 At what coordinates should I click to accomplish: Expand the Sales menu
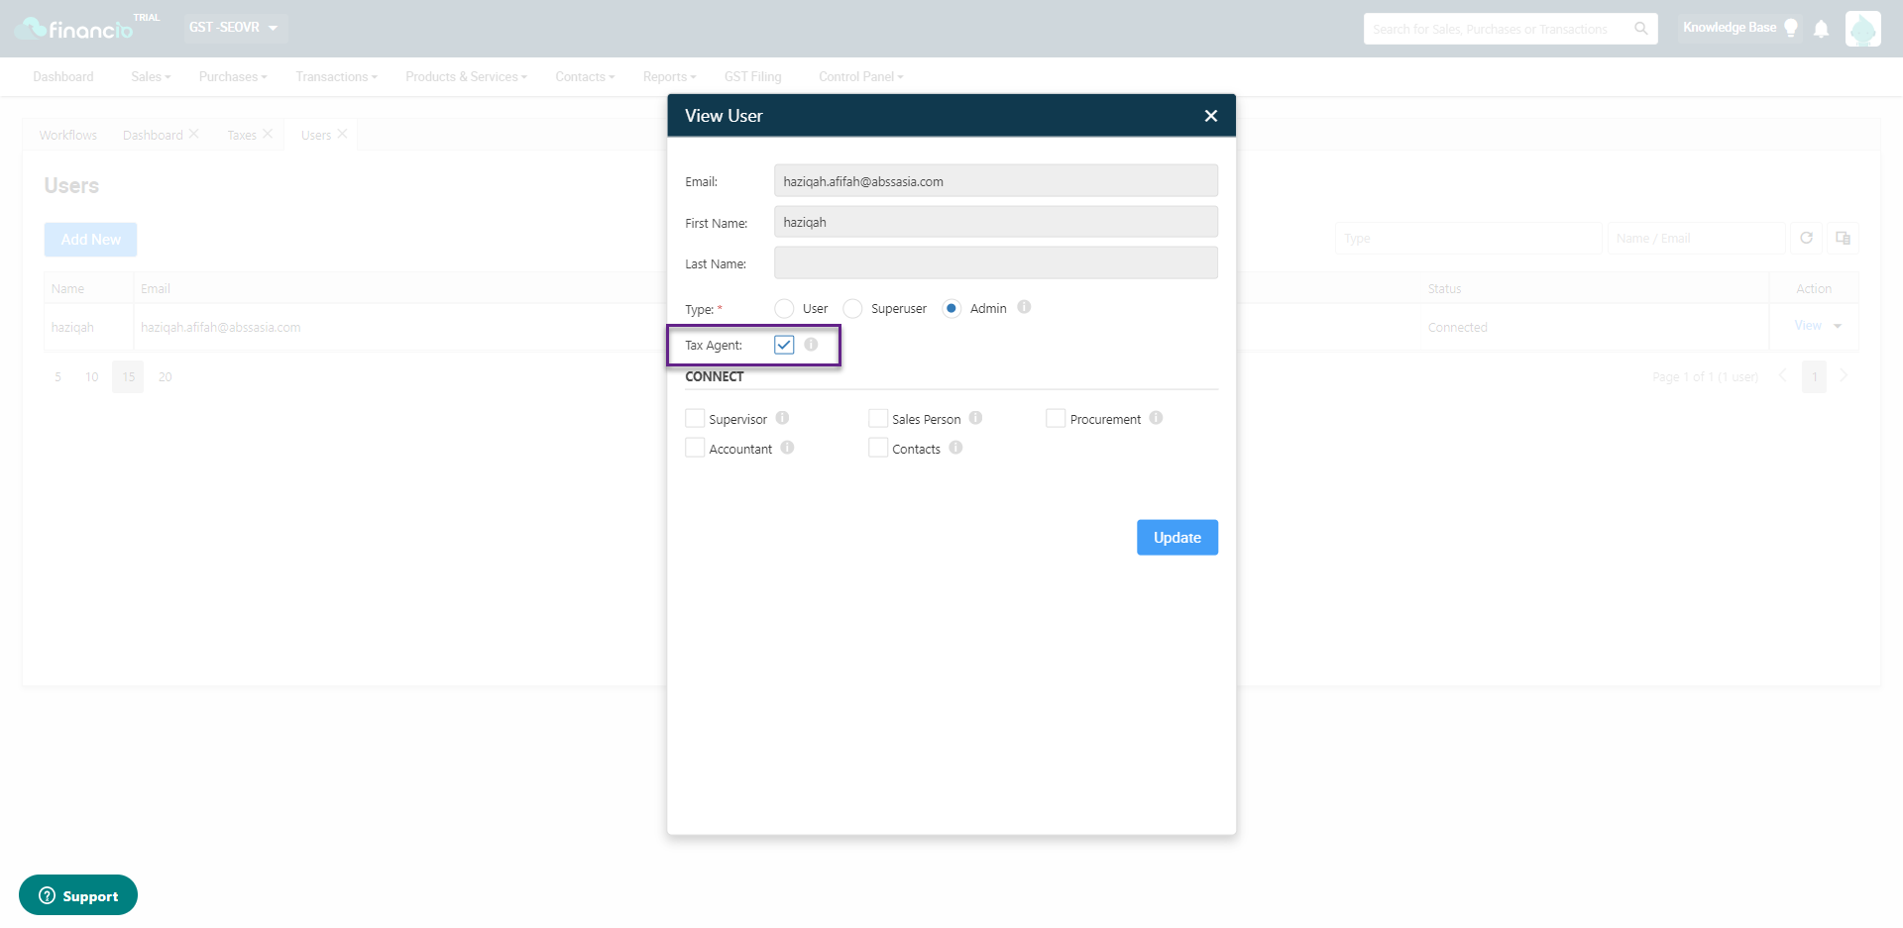(x=151, y=76)
